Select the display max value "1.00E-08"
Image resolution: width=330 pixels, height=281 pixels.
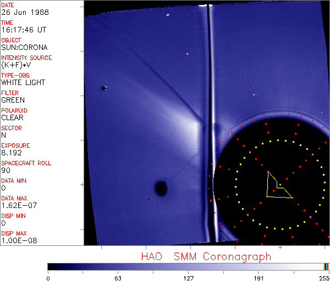(x=16, y=240)
